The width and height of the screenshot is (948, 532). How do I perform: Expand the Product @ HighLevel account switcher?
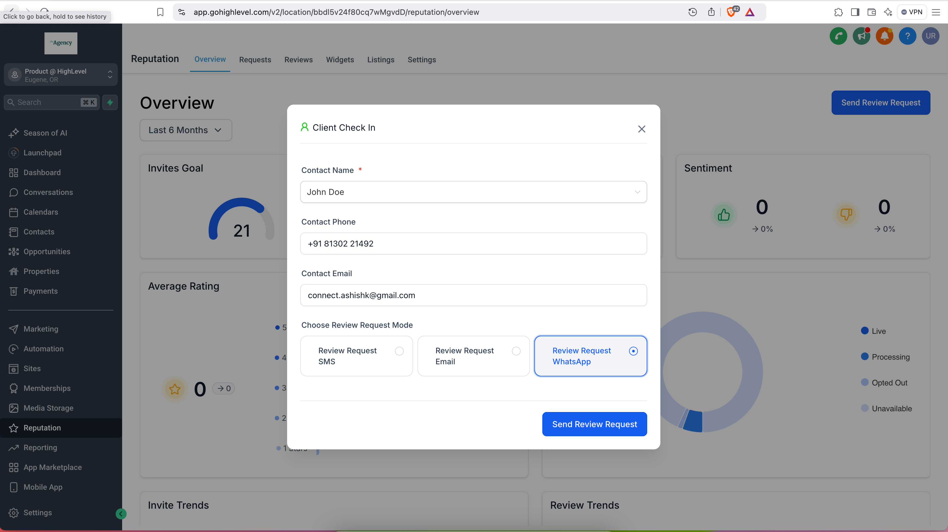[61, 75]
